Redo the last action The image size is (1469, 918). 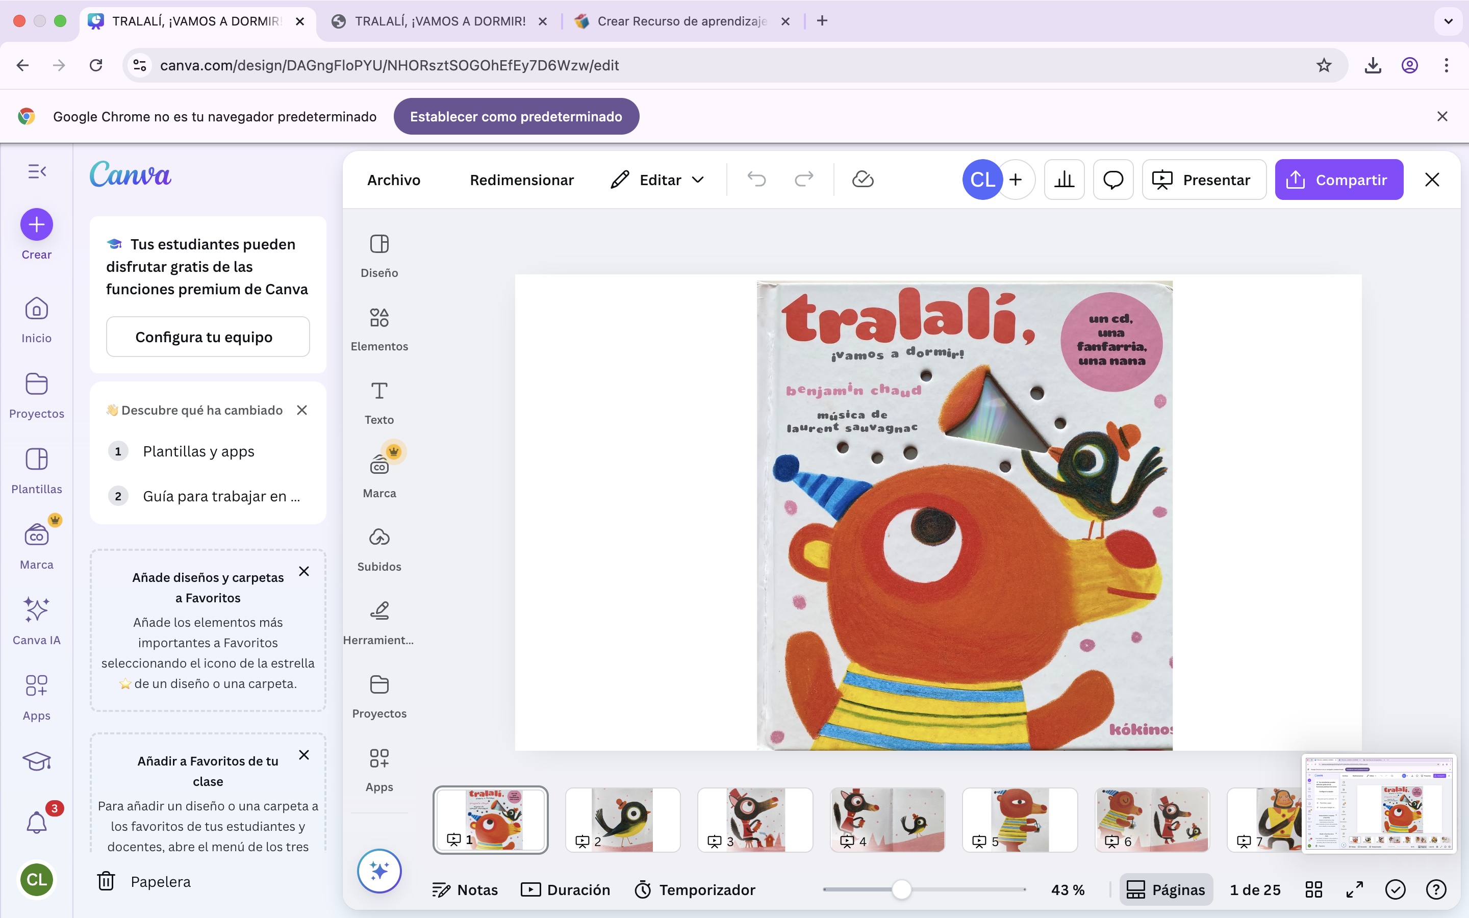[x=804, y=180]
